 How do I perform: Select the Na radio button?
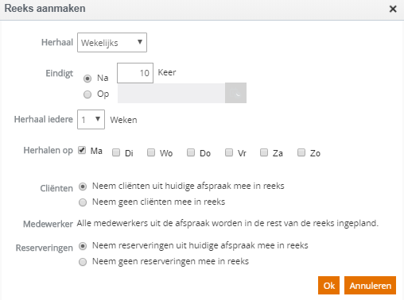coord(87,79)
